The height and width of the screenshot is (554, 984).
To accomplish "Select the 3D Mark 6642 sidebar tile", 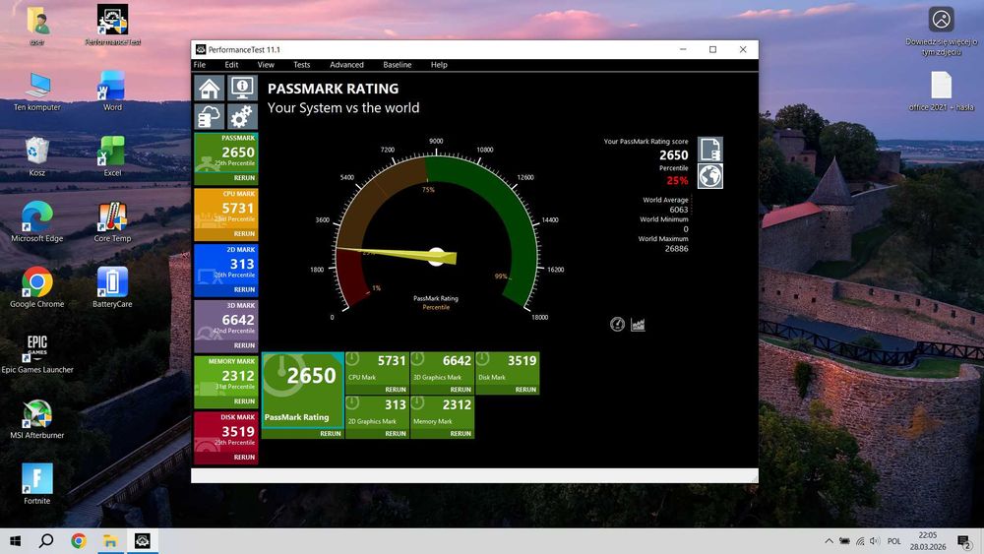I will click(226, 320).
